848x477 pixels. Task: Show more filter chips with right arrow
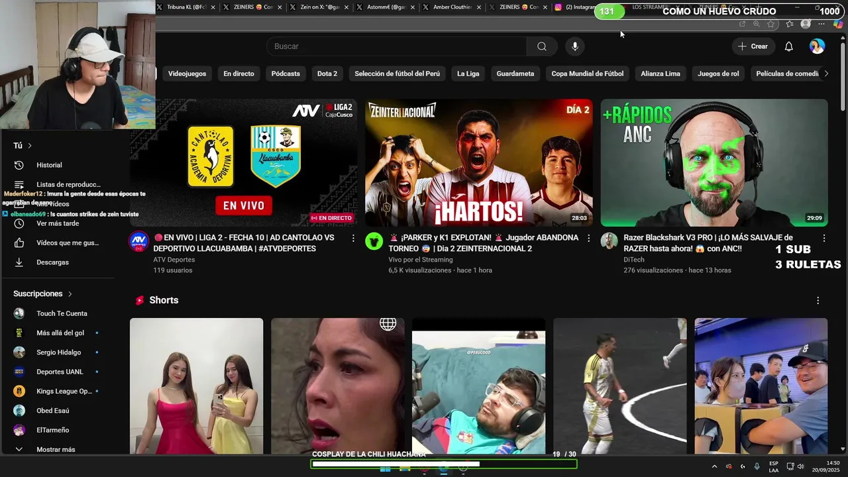pyautogui.click(x=825, y=74)
